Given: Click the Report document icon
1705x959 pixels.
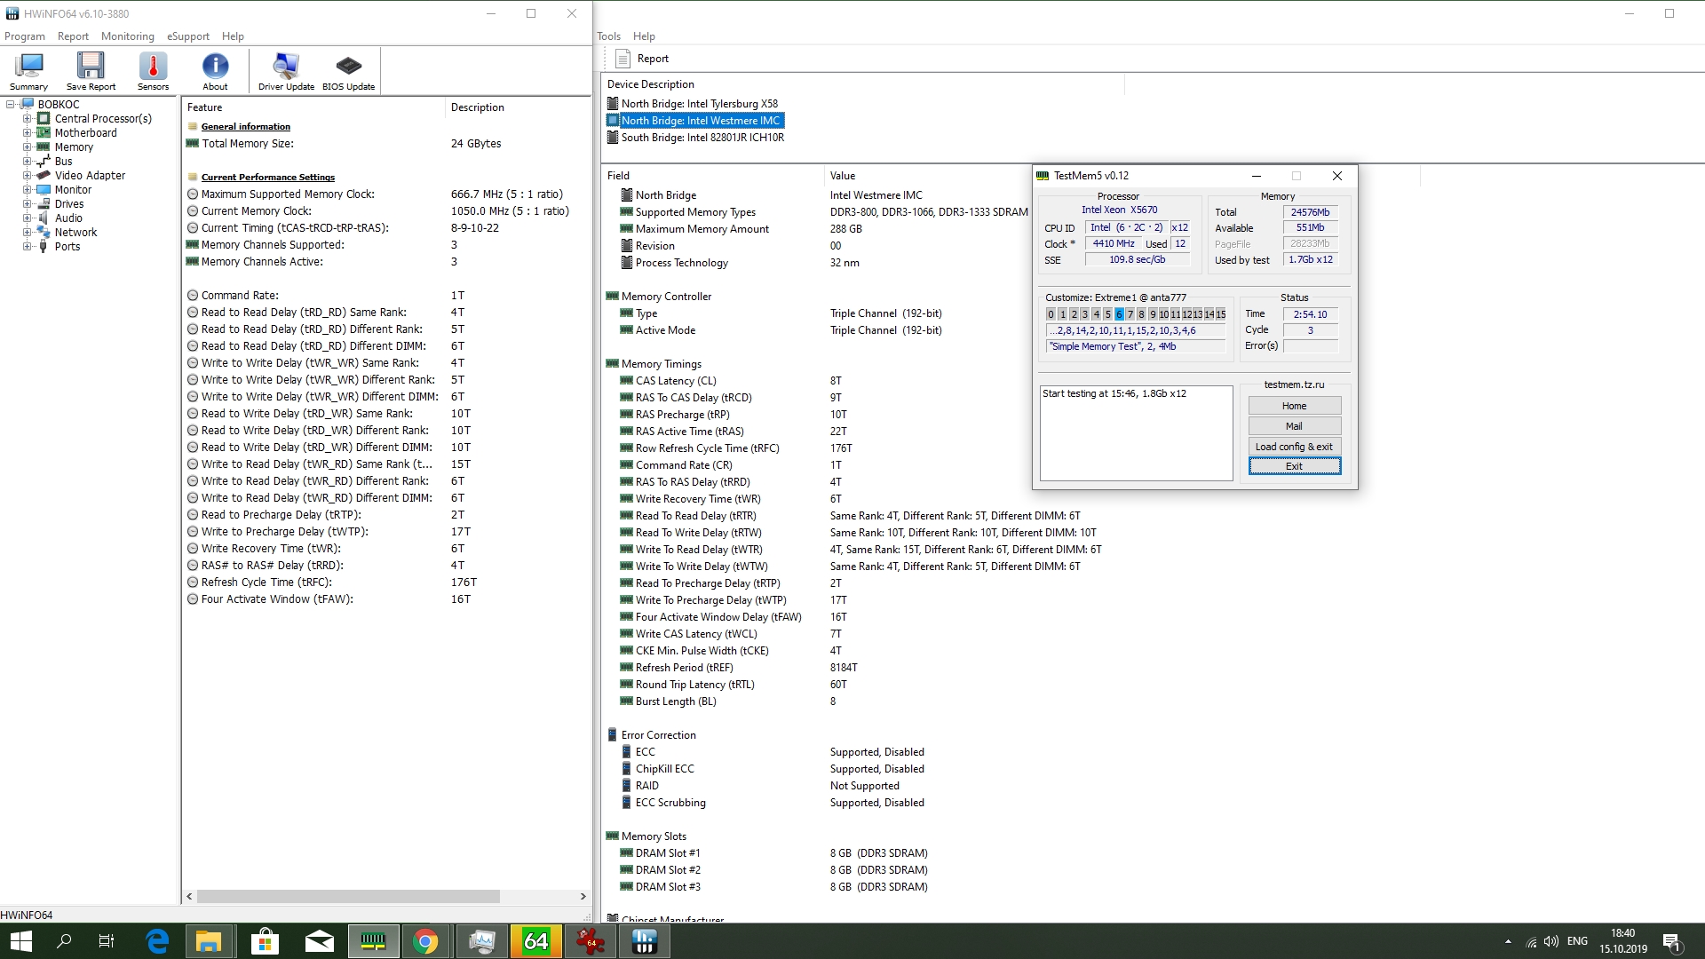Looking at the screenshot, I should 623,59.
